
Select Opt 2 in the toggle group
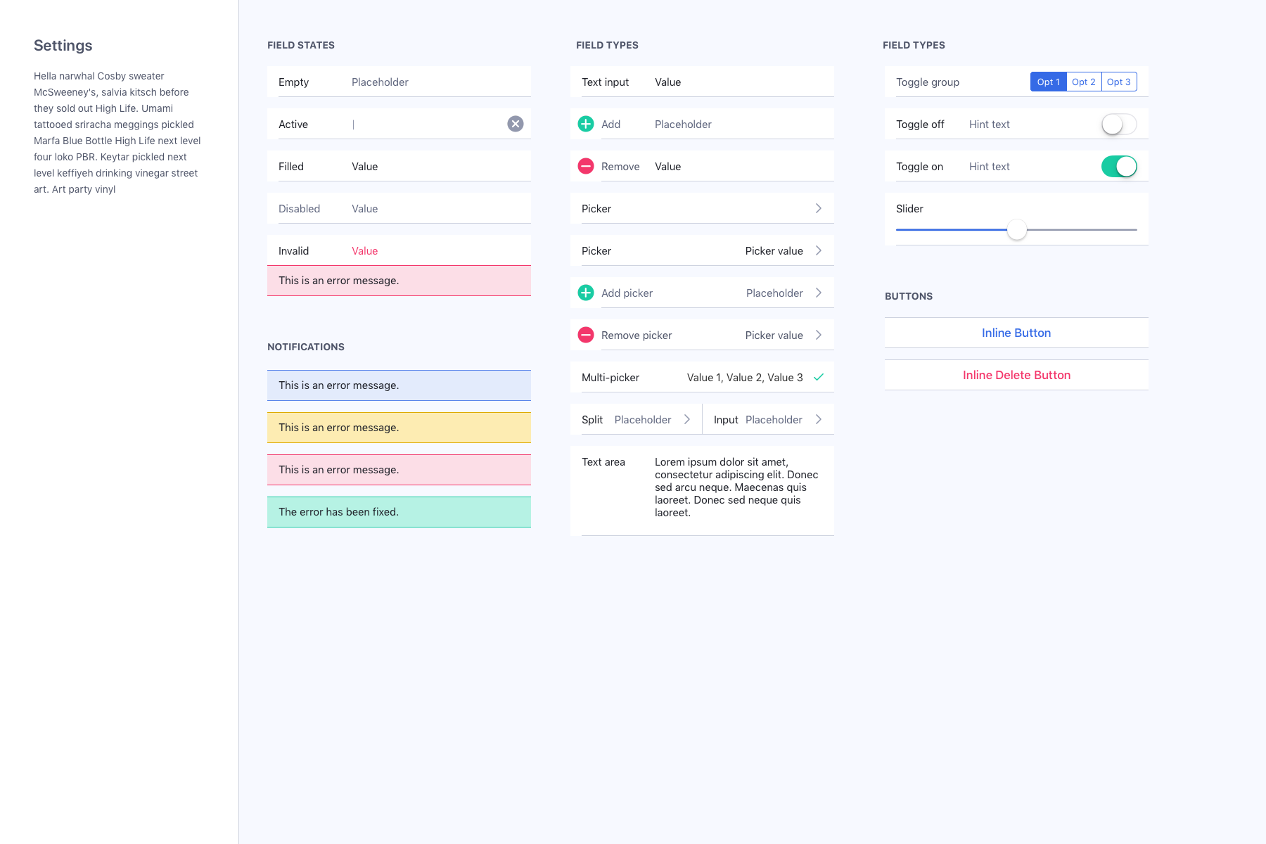click(x=1083, y=82)
